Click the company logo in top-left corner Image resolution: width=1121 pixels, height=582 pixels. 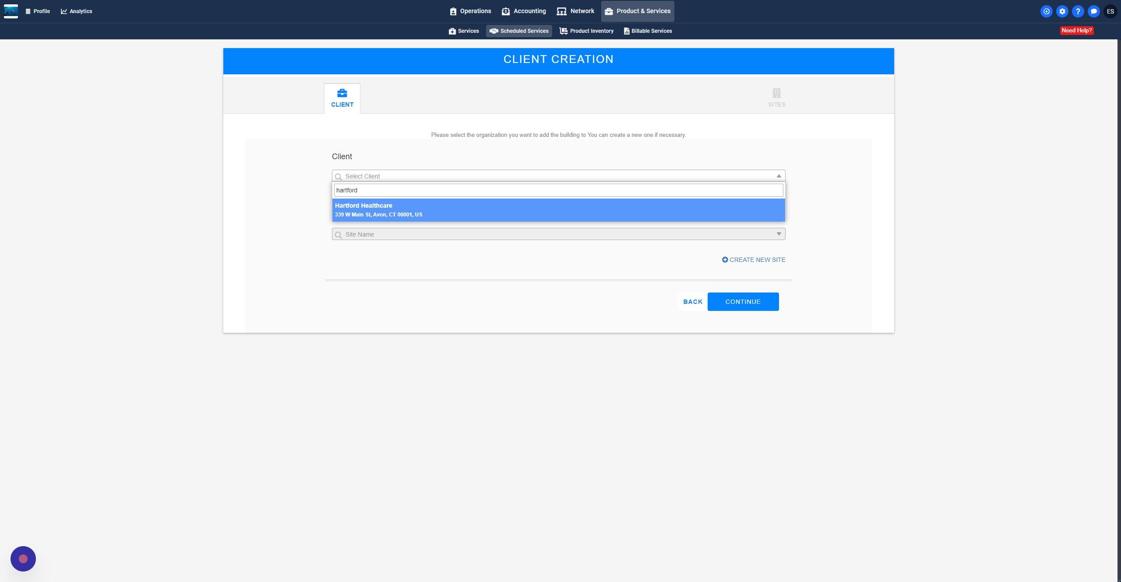tap(11, 11)
